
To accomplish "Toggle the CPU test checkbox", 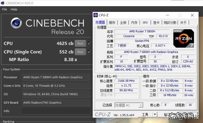I will click(89, 43).
